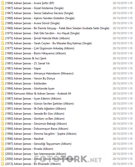Select "[2000] Adnan Şenses - Elveda (Albüm)" name
The image size is (135, 167).
tap(29, 149)
